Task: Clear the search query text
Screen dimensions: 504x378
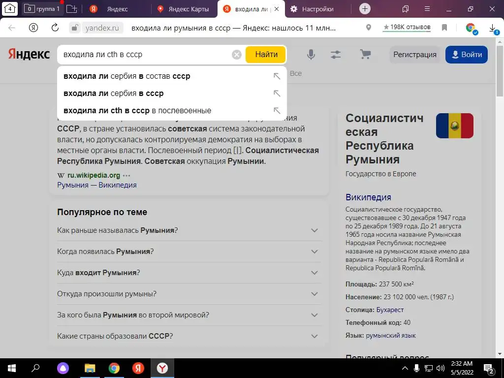Action: 237,55
